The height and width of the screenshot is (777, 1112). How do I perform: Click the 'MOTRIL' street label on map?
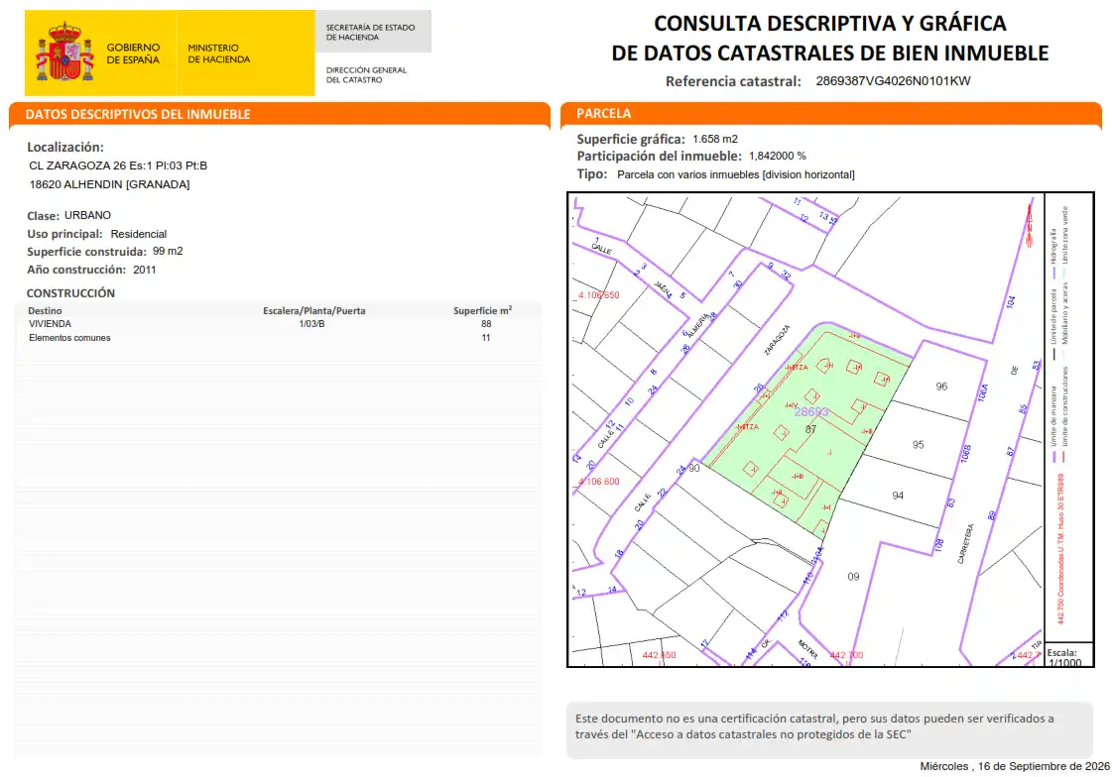coord(807,648)
